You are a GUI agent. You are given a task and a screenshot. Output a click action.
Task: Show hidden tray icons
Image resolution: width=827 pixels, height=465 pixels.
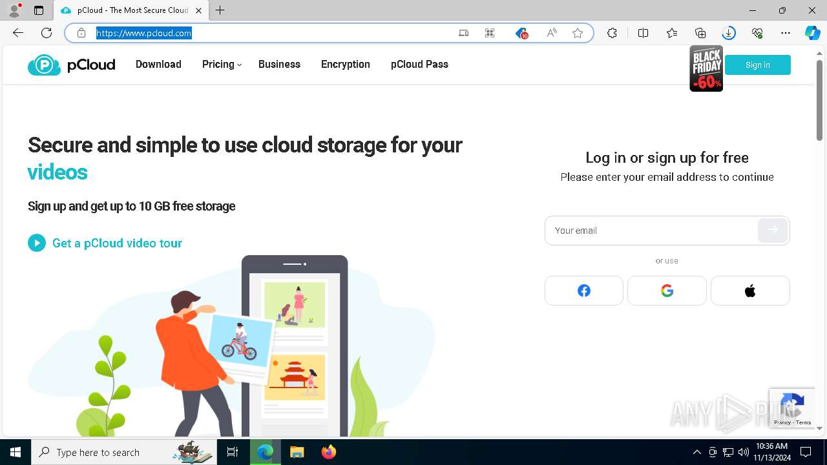pyautogui.click(x=696, y=452)
